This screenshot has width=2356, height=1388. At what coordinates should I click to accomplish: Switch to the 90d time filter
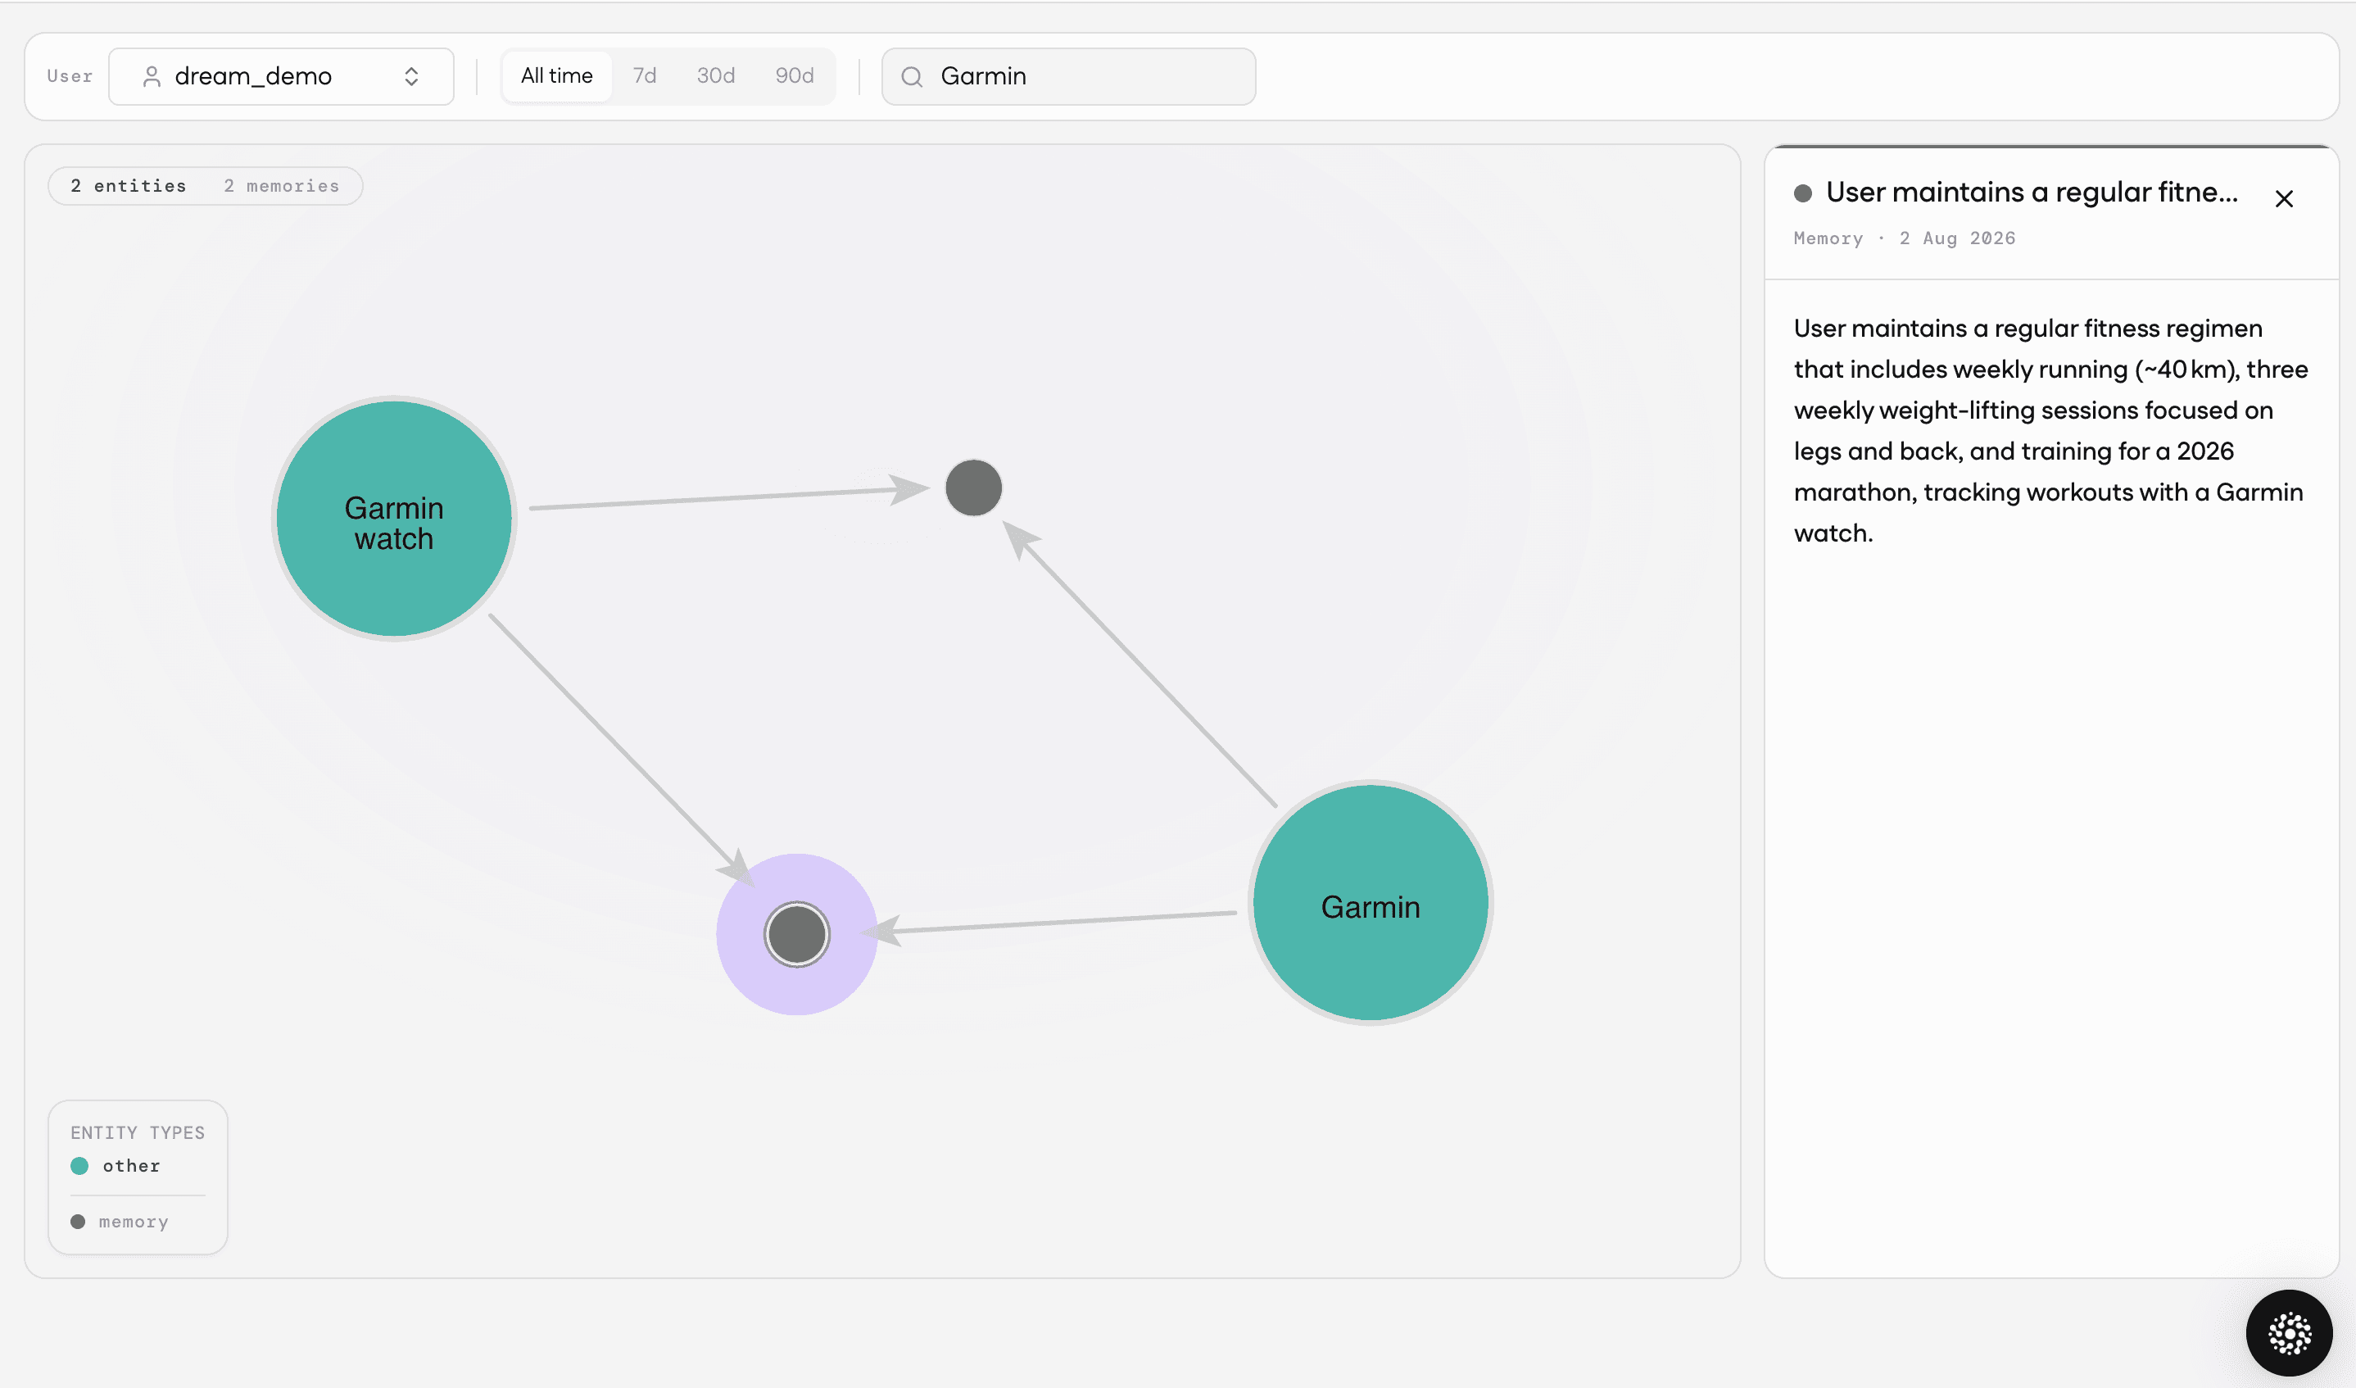point(794,75)
